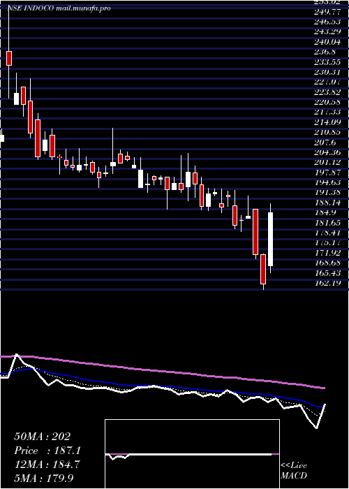Select the last tall white candlestick
Screen dimensions: 349x489
[x=271, y=239]
